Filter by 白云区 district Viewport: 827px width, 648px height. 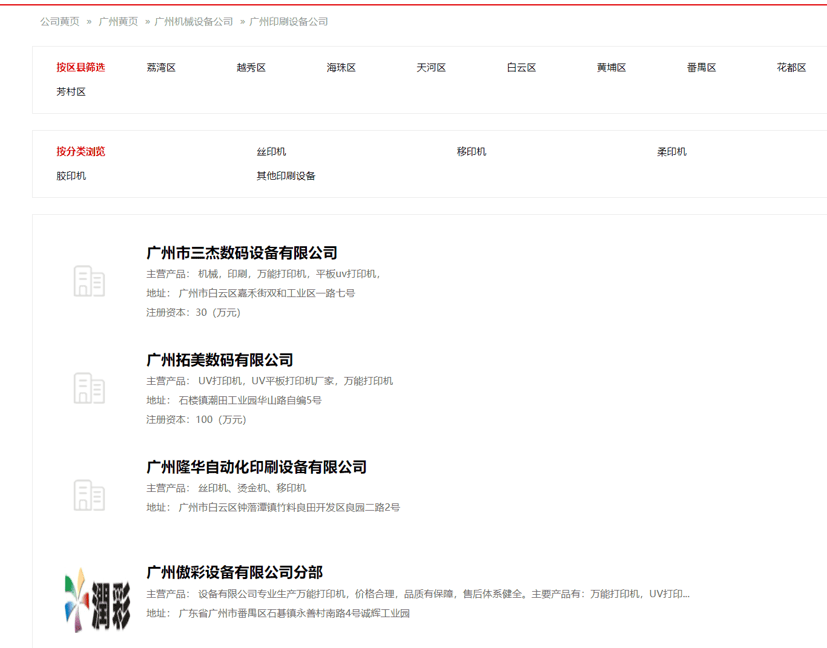point(520,67)
